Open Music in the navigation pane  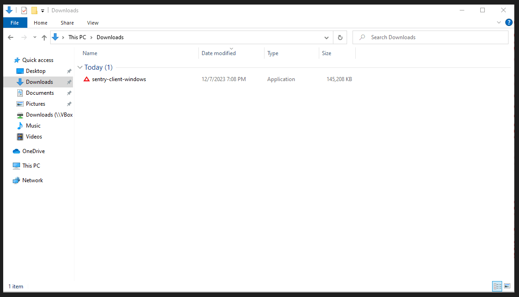coord(33,126)
